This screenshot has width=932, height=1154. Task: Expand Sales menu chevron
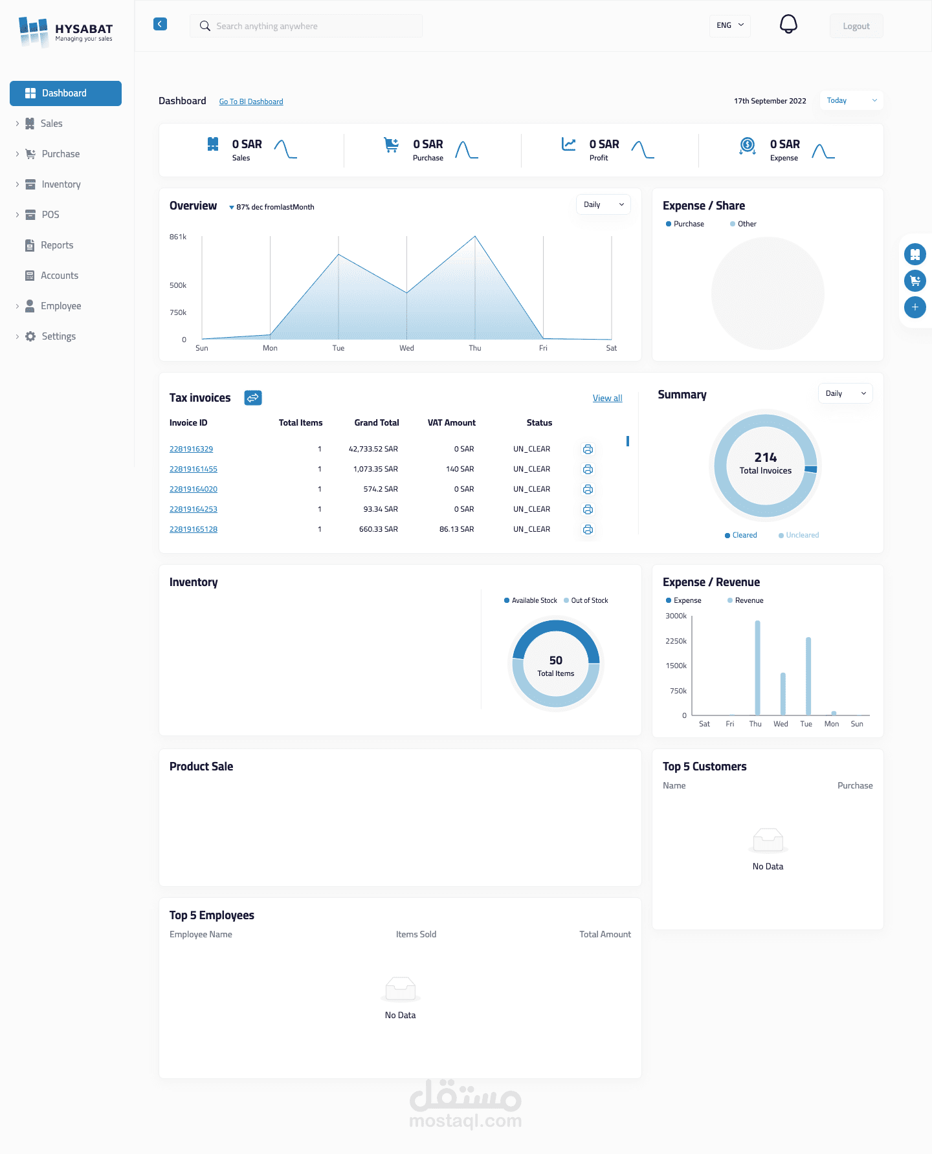click(x=17, y=124)
